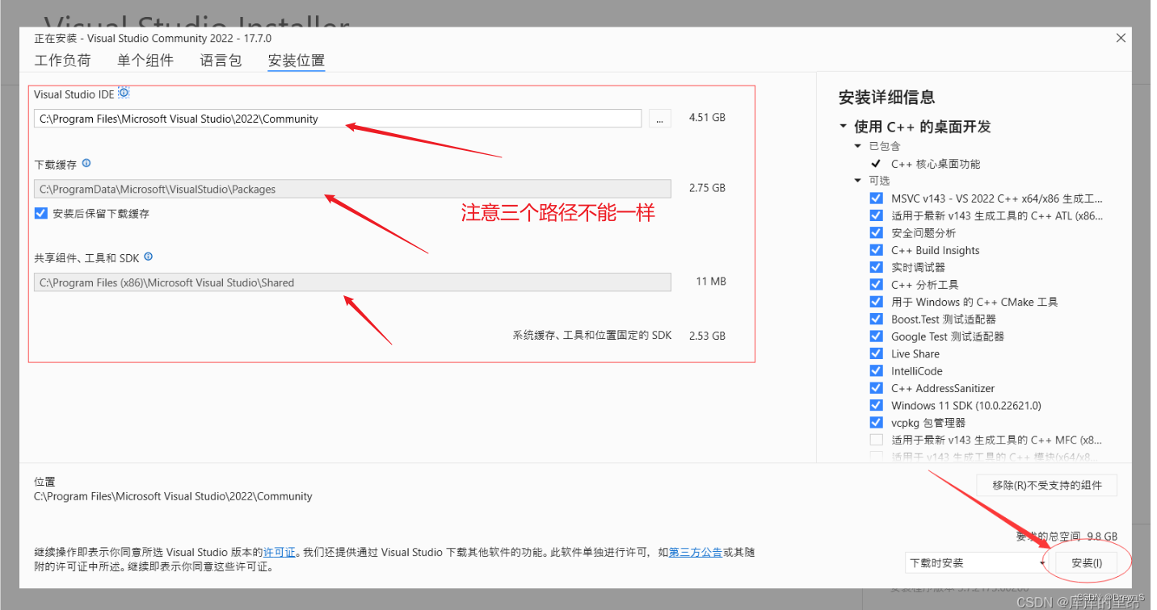This screenshot has height=610, width=1157.
Task: Open the 下载时安装 dropdown
Action: pos(977,563)
